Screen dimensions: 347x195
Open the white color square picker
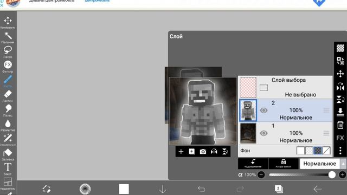tap(124, 189)
